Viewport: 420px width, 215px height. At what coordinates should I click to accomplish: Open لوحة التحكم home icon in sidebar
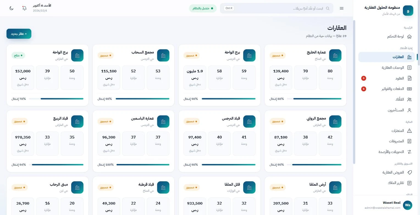click(409, 36)
